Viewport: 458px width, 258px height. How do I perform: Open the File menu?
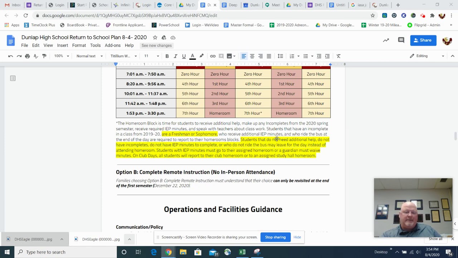coord(24,46)
